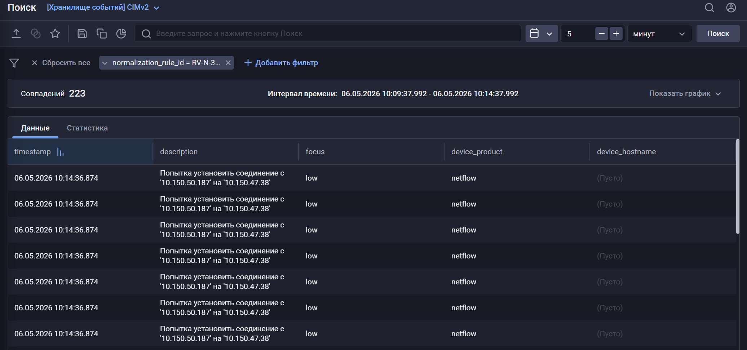Click Добавить фильтр link
The height and width of the screenshot is (350, 747).
[281, 63]
